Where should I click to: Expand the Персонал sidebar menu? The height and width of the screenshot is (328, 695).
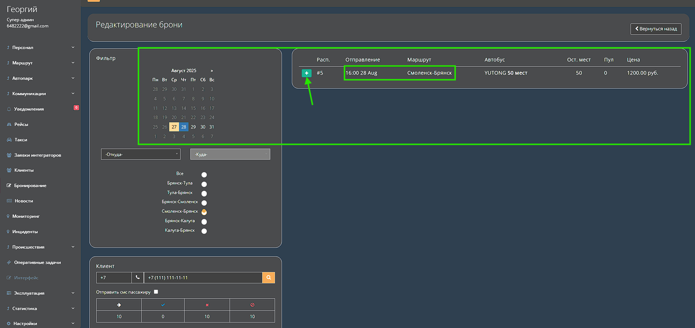point(40,48)
